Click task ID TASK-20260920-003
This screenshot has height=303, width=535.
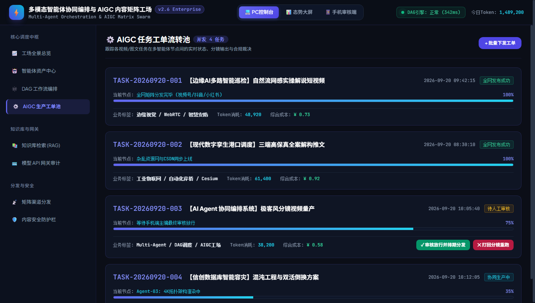[x=148, y=209]
